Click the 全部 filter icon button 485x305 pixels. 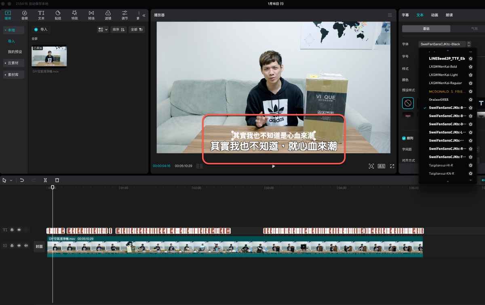137,30
